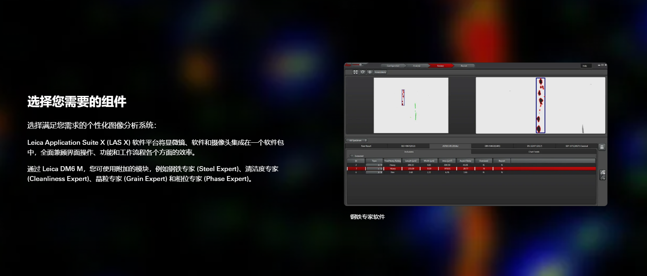Click the Help button
The width and height of the screenshot is (647, 276).
(586, 66)
